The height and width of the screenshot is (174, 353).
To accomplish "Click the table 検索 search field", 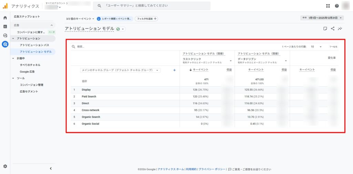I will (103, 47).
